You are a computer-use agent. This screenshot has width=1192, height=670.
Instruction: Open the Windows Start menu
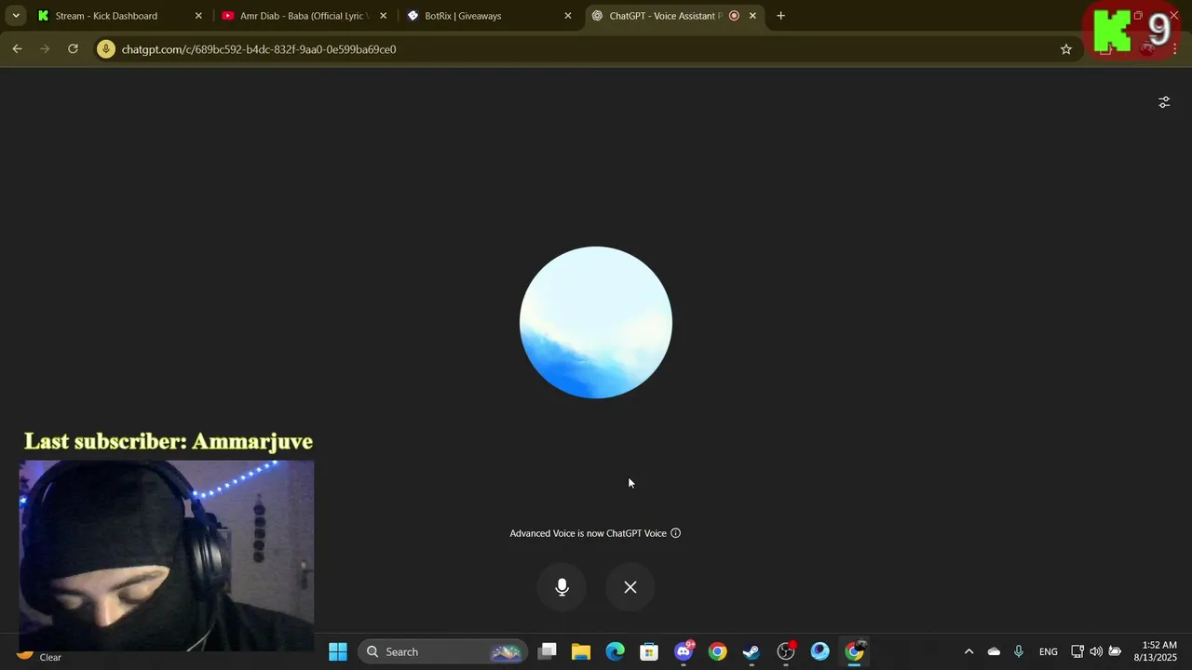(x=338, y=651)
